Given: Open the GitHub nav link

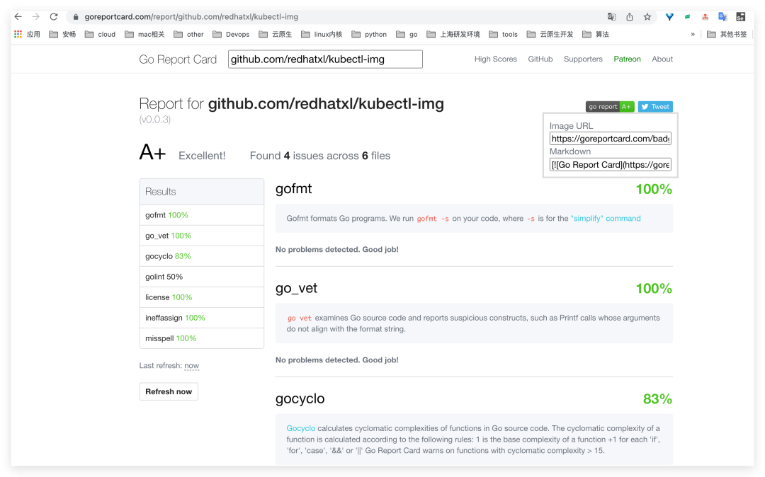Looking at the screenshot, I should tap(540, 59).
